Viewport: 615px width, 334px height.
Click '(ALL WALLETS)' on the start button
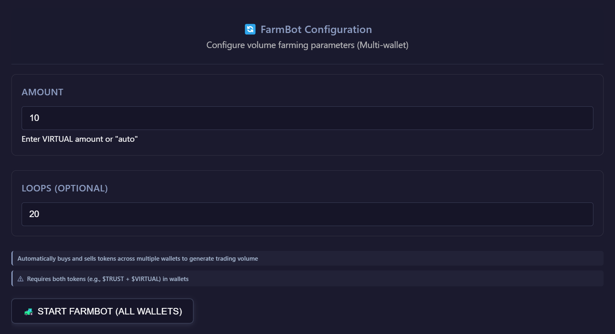click(149, 311)
